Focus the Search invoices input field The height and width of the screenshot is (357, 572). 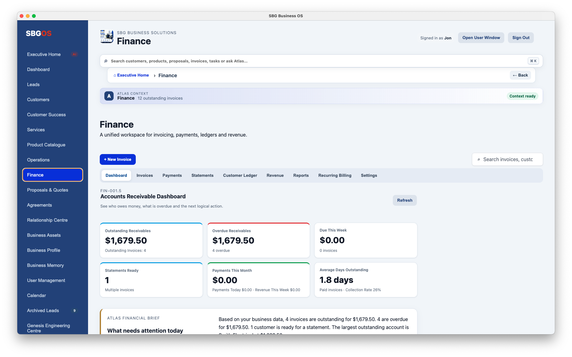pyautogui.click(x=507, y=159)
